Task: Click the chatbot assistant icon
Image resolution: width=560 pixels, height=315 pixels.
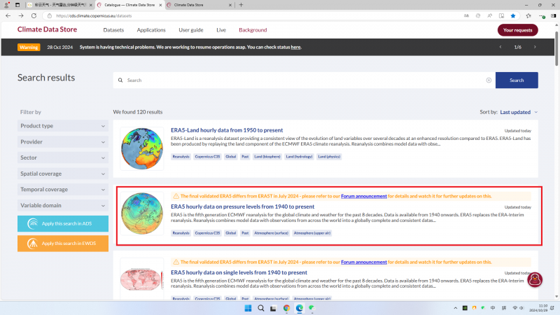Action: point(535,280)
